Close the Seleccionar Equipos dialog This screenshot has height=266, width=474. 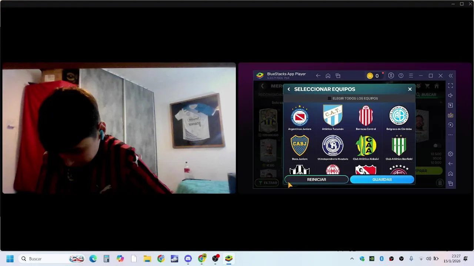pyautogui.click(x=410, y=89)
